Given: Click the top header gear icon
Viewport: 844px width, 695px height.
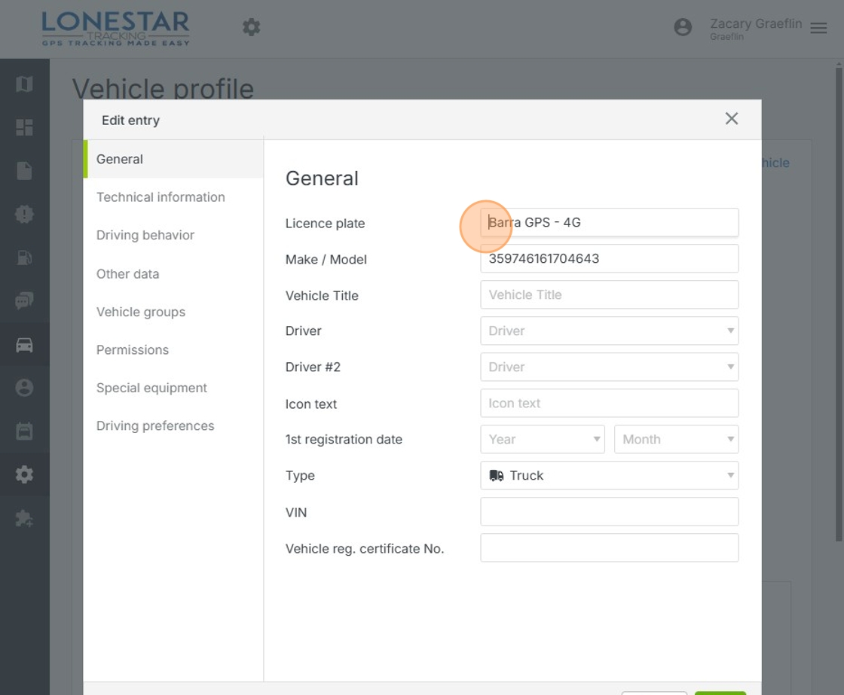Looking at the screenshot, I should click(251, 28).
